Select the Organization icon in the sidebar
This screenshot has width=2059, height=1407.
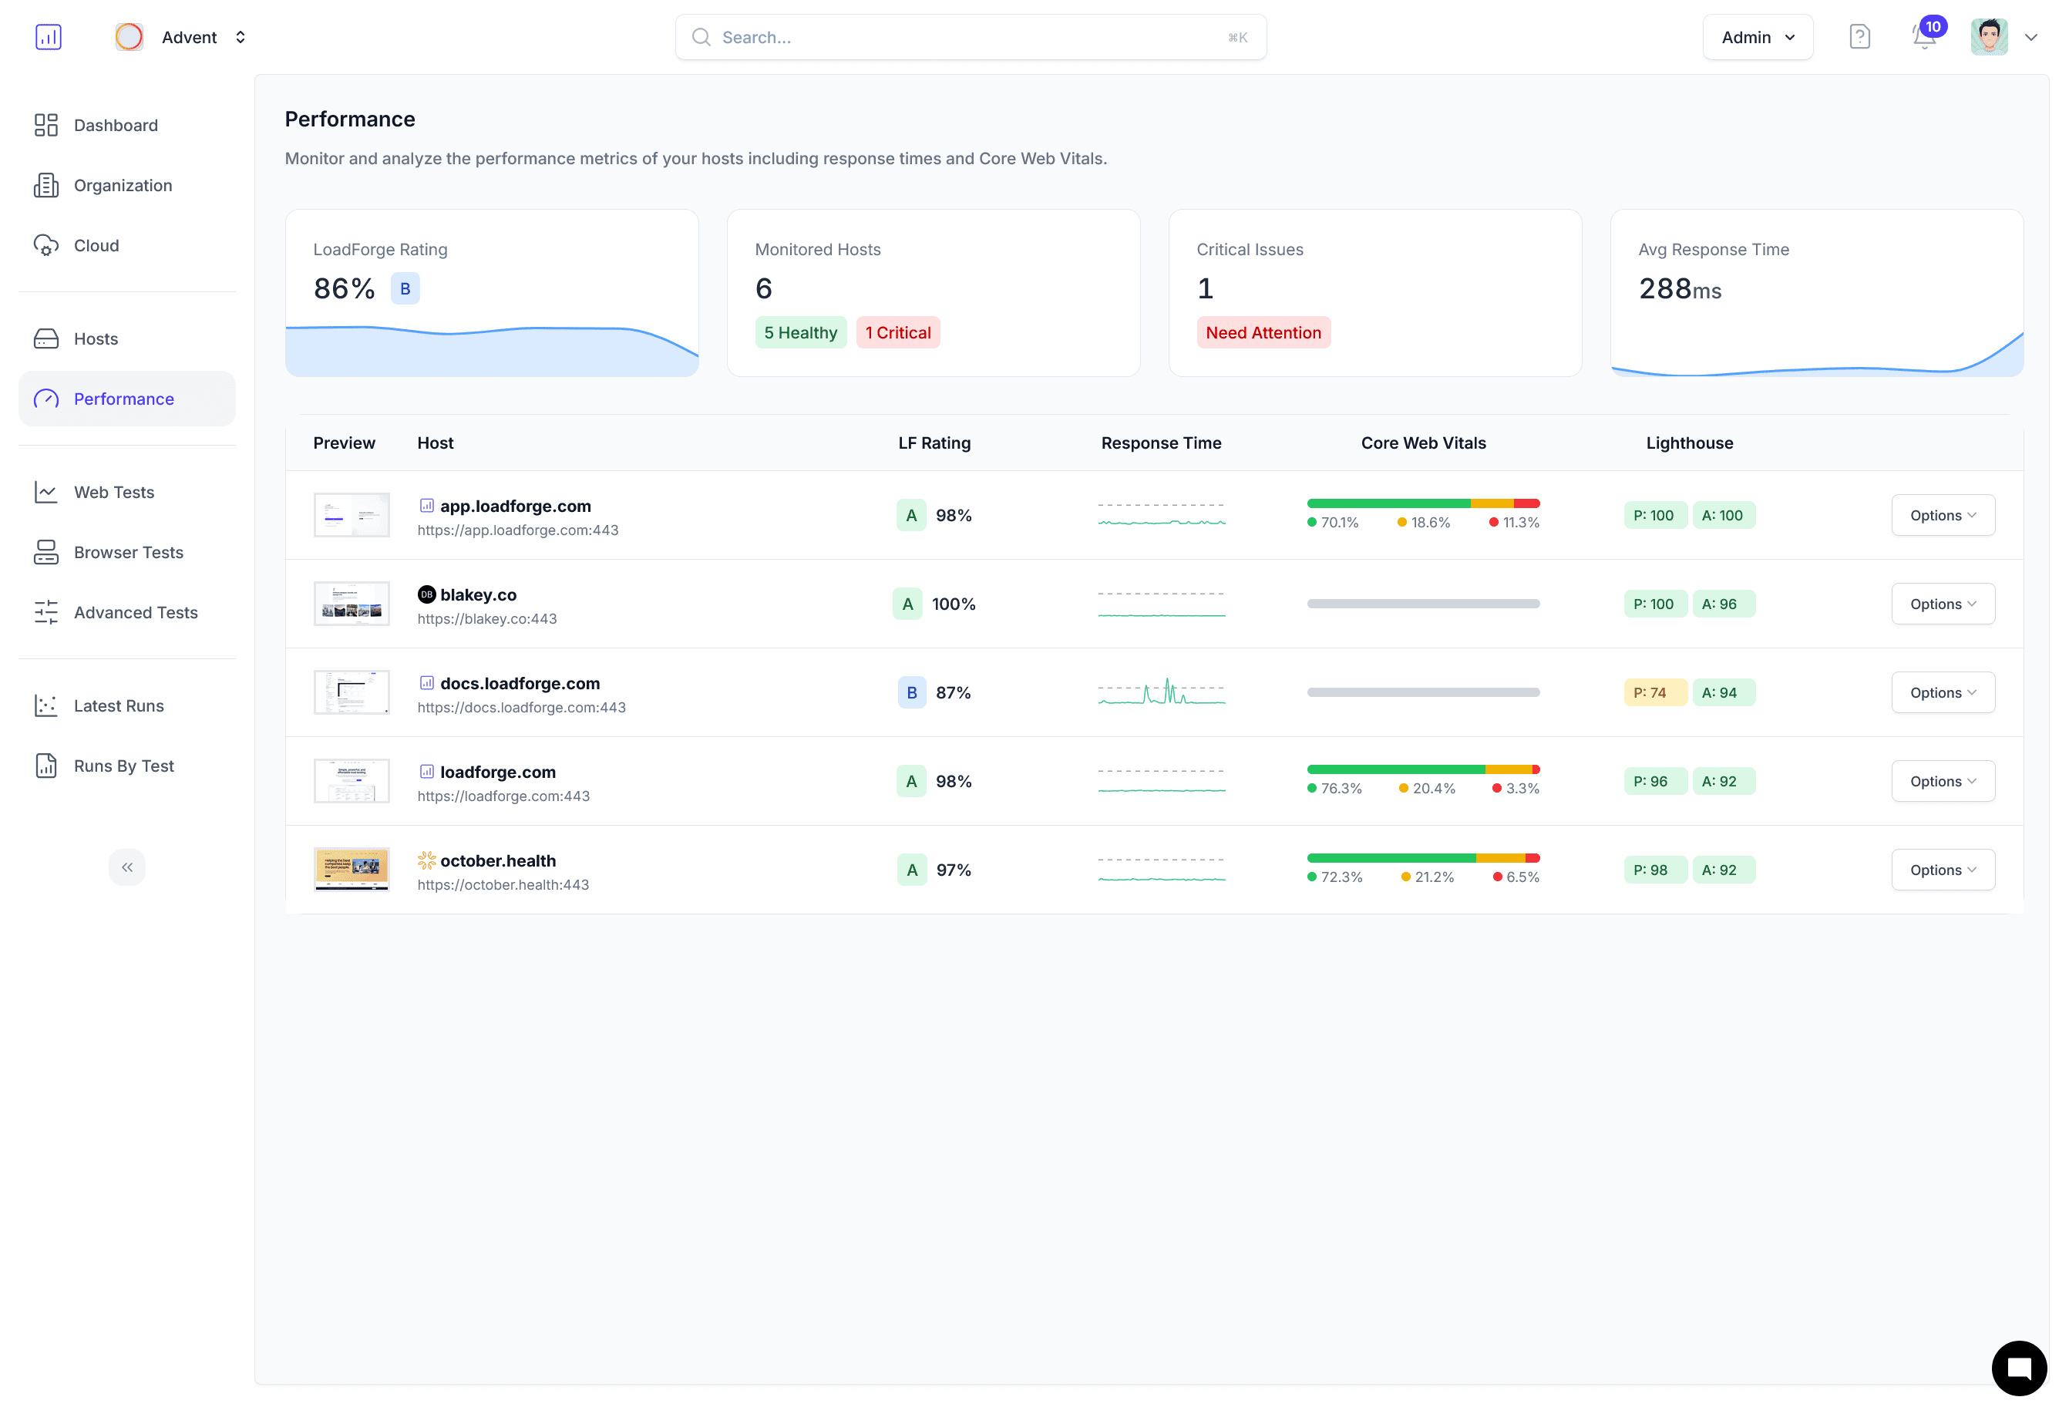(x=48, y=185)
